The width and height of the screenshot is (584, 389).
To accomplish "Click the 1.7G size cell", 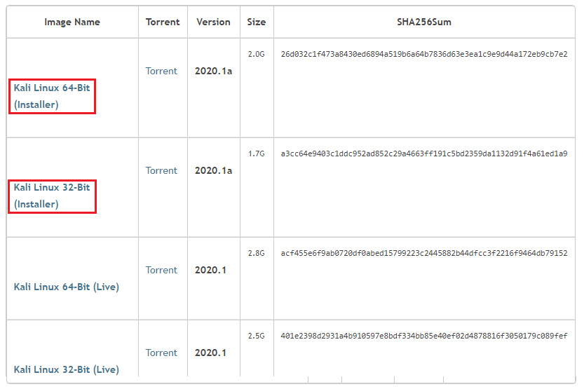I will tap(256, 153).
